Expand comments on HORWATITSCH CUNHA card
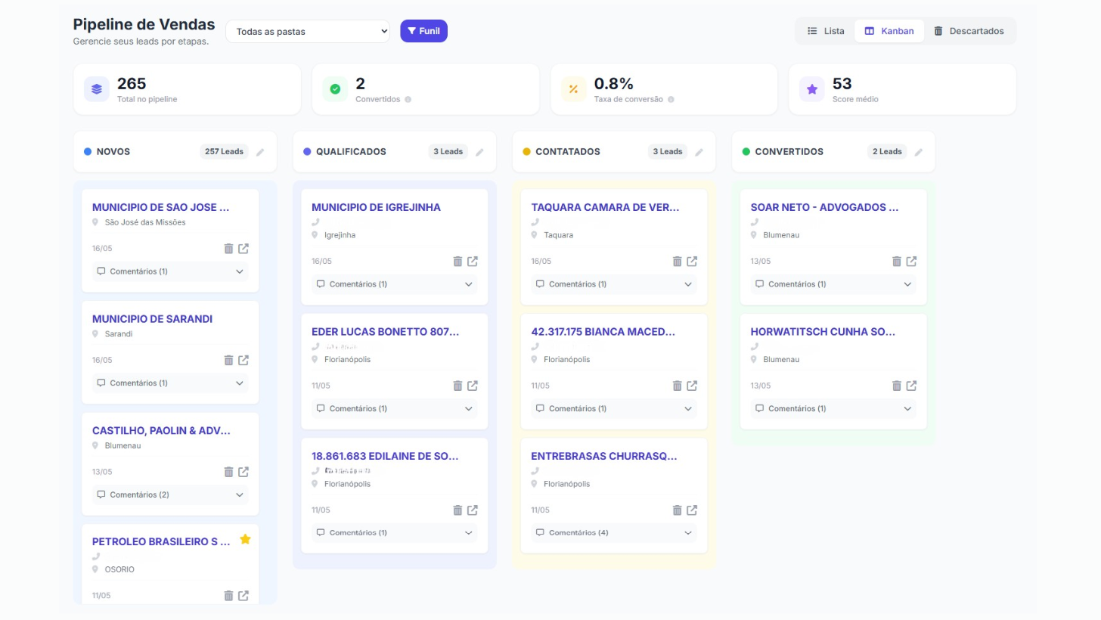 (833, 409)
